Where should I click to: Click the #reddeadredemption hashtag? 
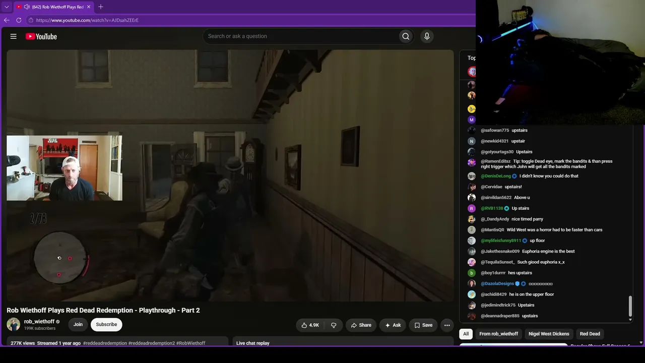(105, 343)
